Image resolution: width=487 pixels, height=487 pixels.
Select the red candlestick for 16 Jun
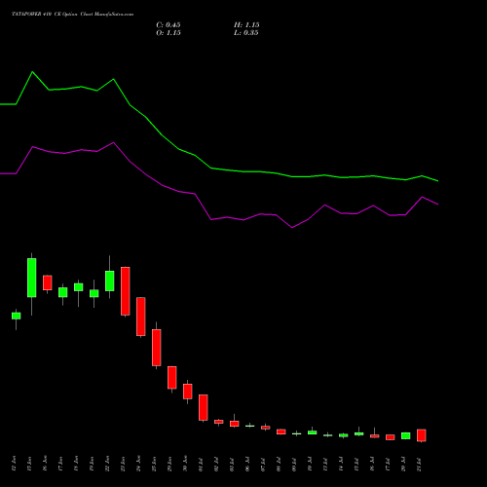(x=48, y=282)
